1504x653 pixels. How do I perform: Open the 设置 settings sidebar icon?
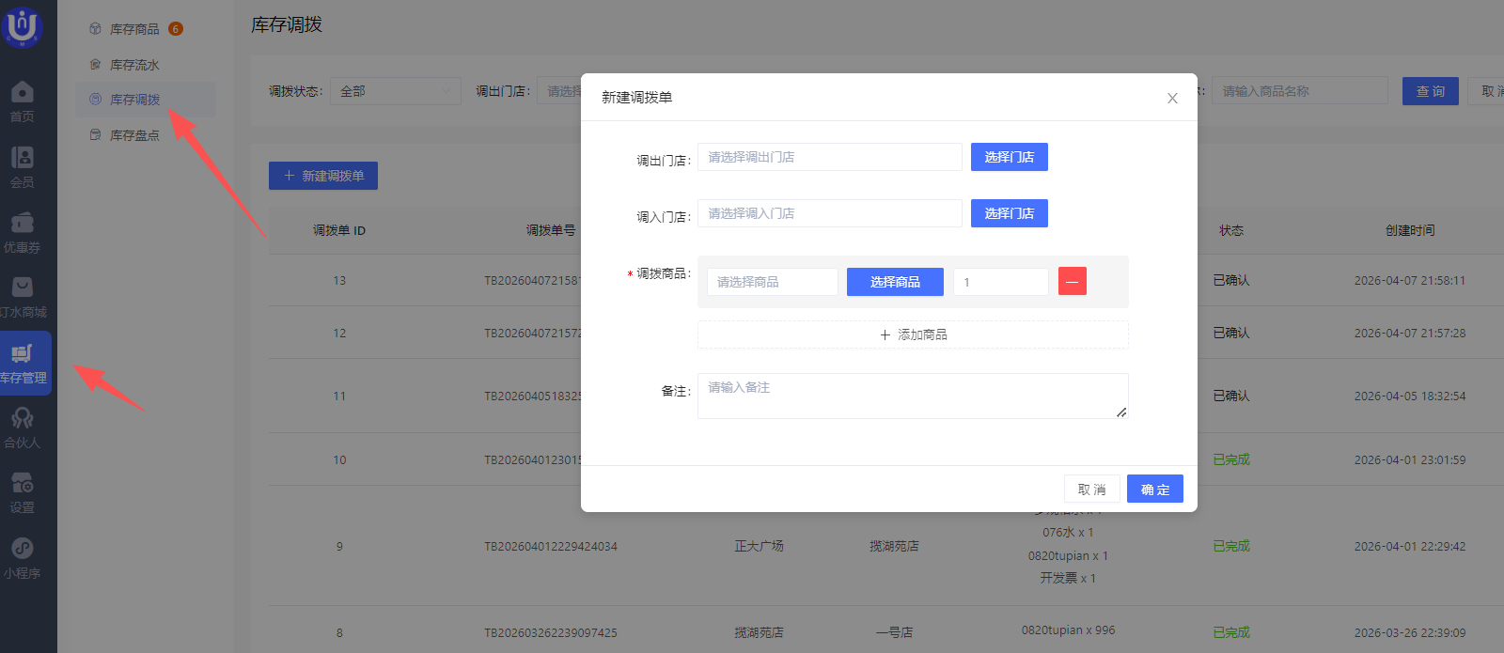point(23,491)
